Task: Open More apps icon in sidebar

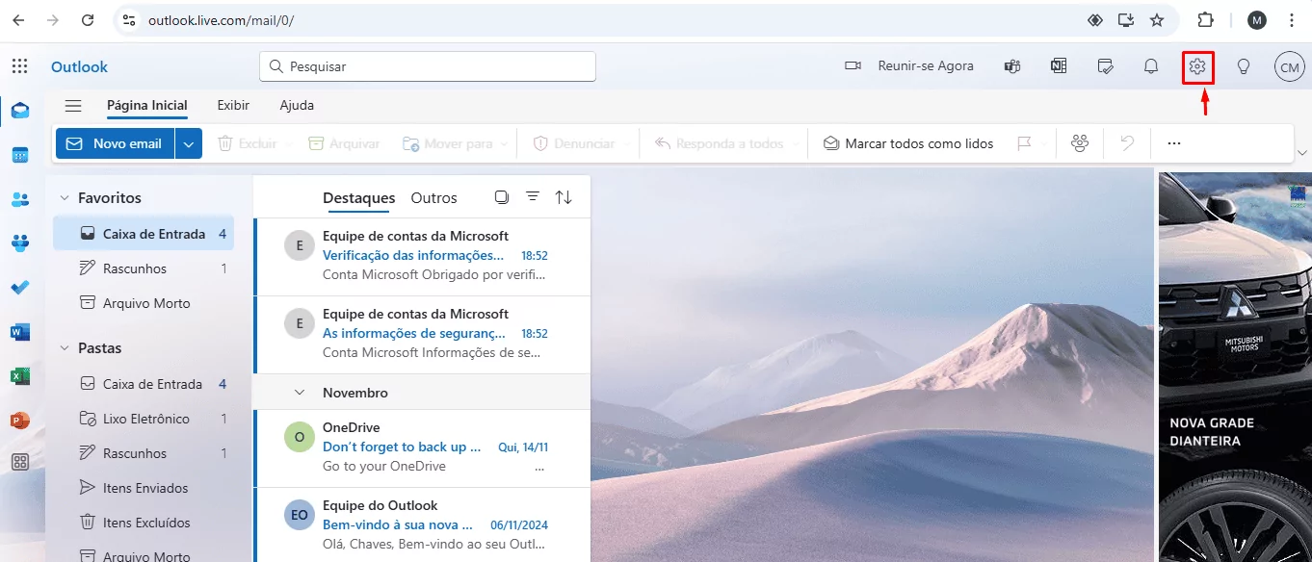Action: [20, 463]
